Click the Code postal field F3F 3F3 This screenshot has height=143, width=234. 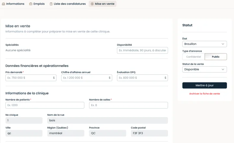(149, 133)
